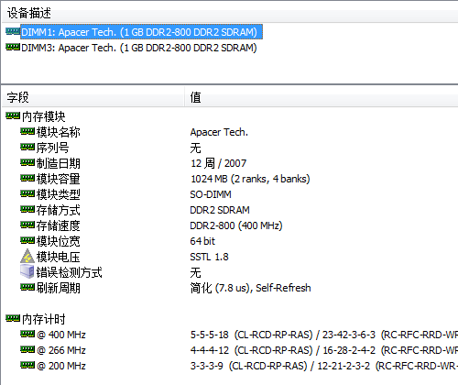The height and width of the screenshot is (385, 458).
Task: Click the DIMM3 memory module icon
Action: click(13, 47)
